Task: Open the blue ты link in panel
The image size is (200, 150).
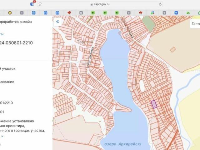Action: coord(2,34)
